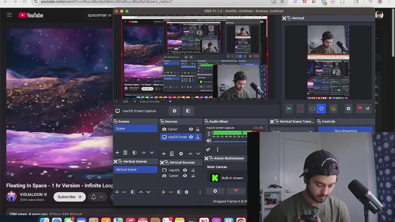Move vertical scene up arrow
The image size is (395, 222).
[x=141, y=192]
